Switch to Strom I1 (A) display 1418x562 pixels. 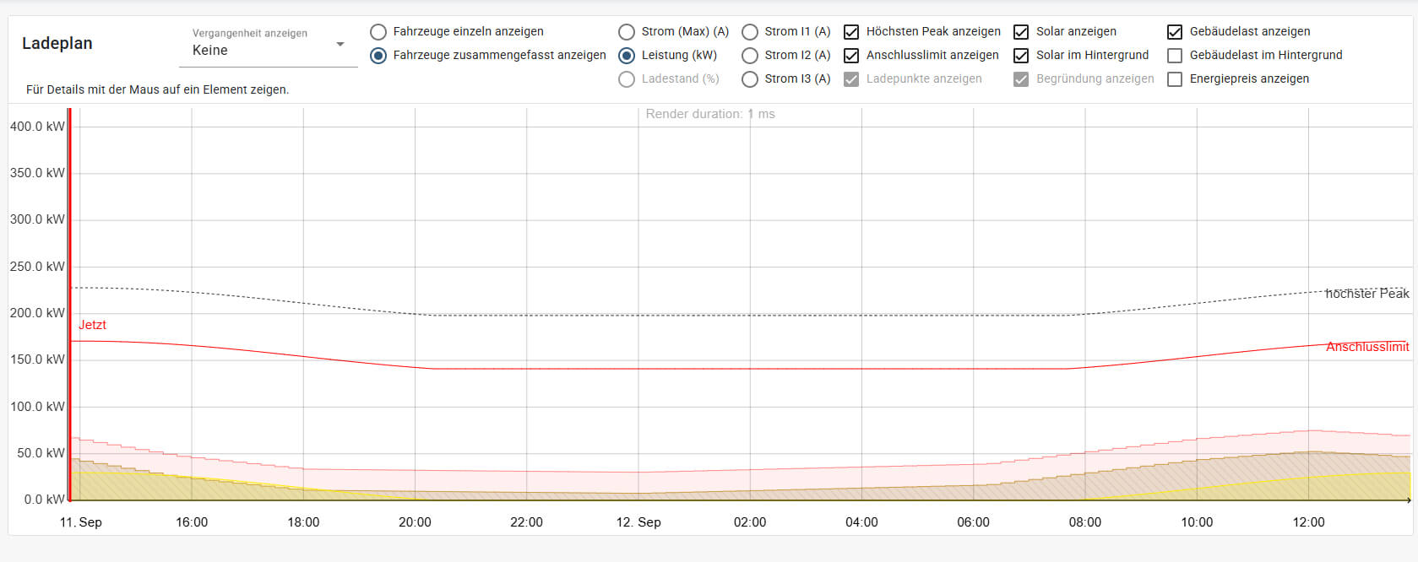(x=750, y=32)
